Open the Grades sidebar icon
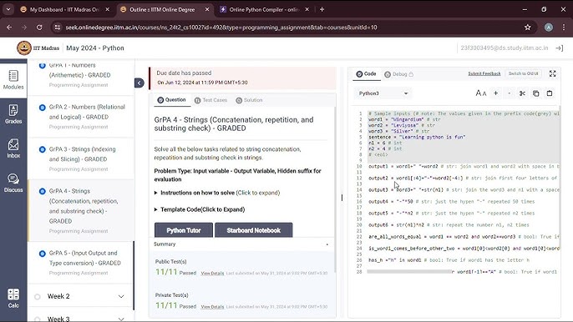Viewport: 573px width, 322px height. point(13,114)
